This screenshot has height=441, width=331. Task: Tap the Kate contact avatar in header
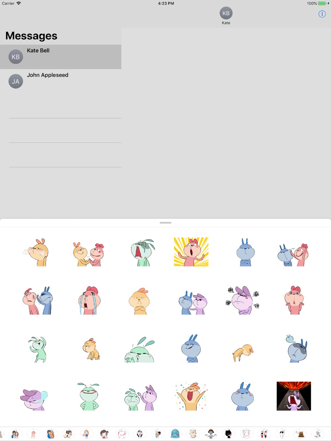[226, 13]
